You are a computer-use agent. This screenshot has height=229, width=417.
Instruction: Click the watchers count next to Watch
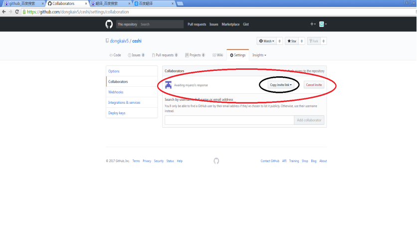279,41
